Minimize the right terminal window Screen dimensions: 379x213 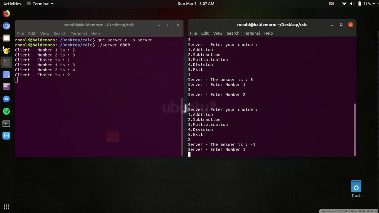[332, 25]
